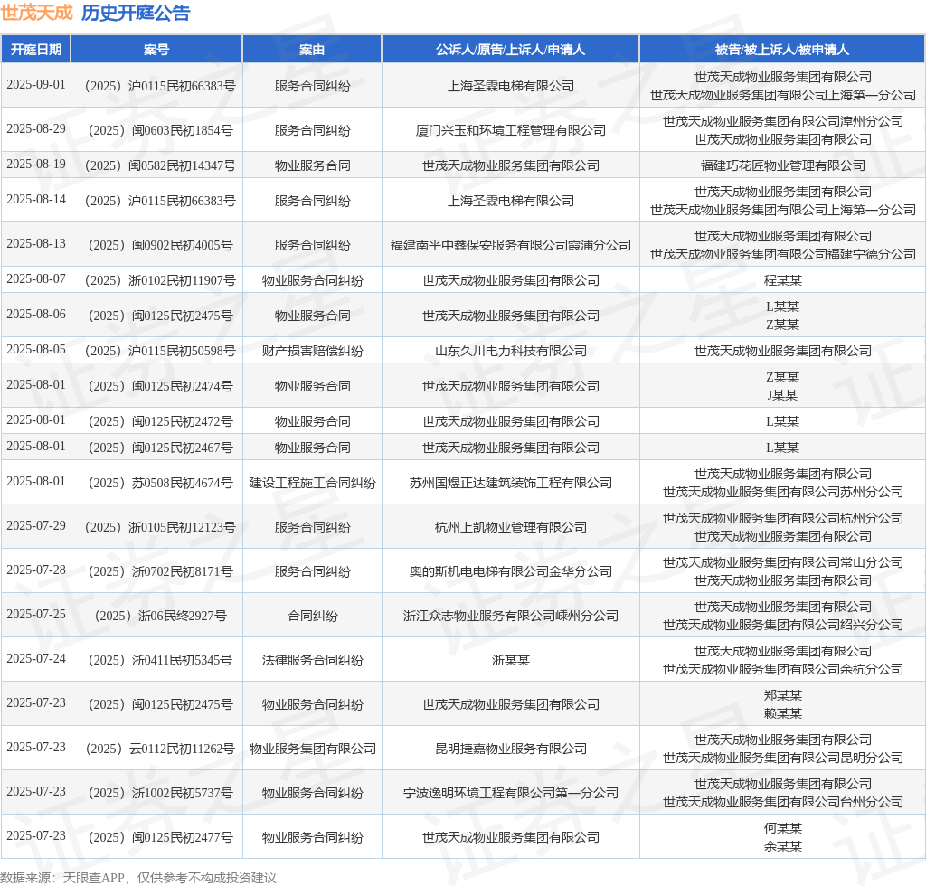Click plaintiff '山东久川电力科技有限公司'
The width and height of the screenshot is (926, 886).
point(511,351)
